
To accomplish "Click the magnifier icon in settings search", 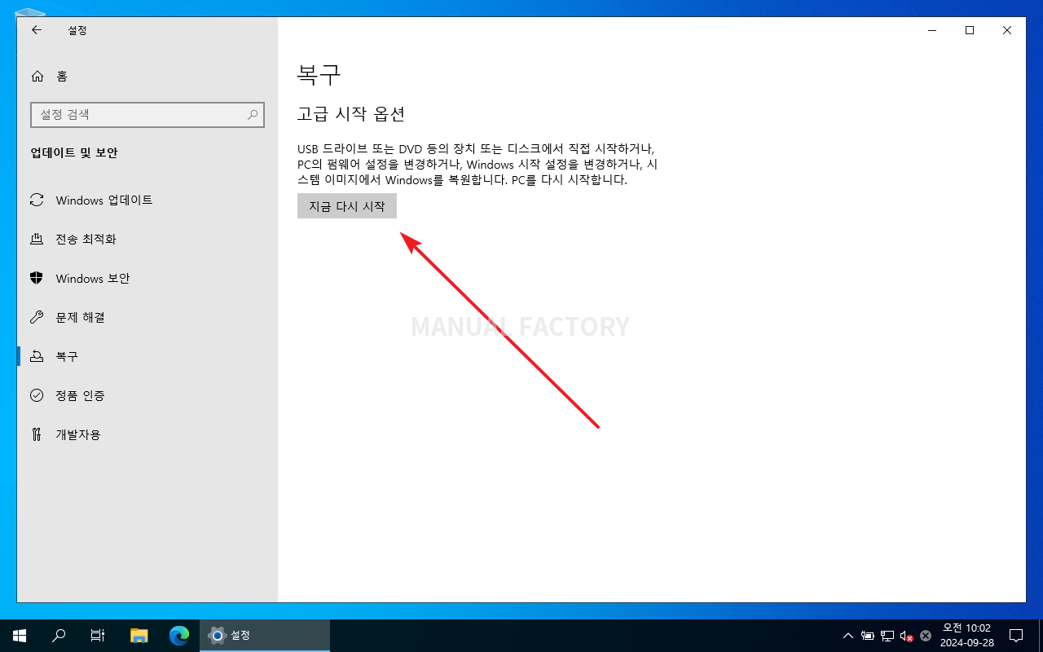I will [253, 115].
